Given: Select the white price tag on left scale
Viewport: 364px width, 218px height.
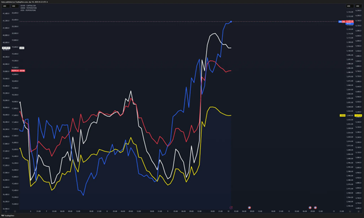Looking at the screenshot, I should [x=6, y=48].
